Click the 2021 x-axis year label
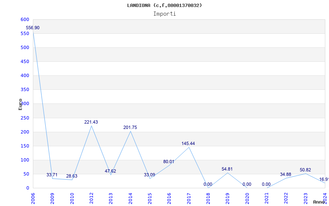The image size is (329, 206). (266, 199)
